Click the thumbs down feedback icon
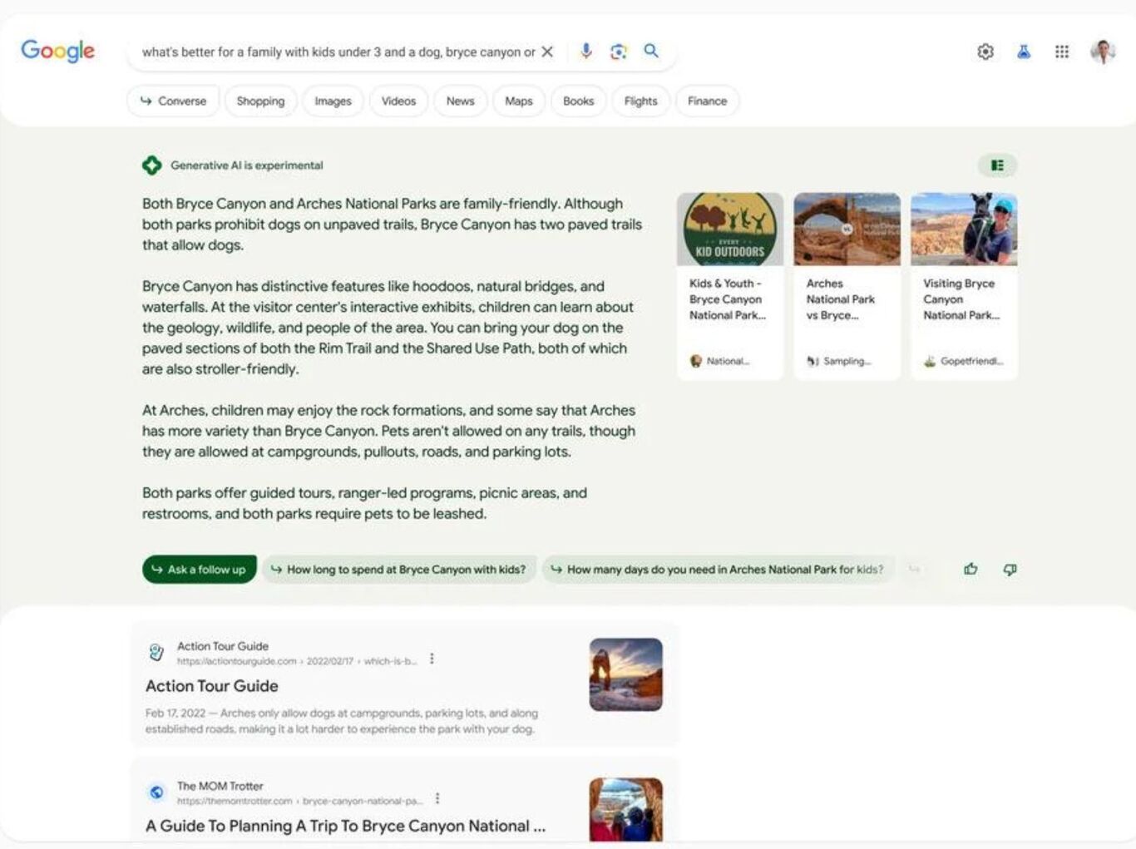The height and width of the screenshot is (849, 1136). click(x=1010, y=570)
